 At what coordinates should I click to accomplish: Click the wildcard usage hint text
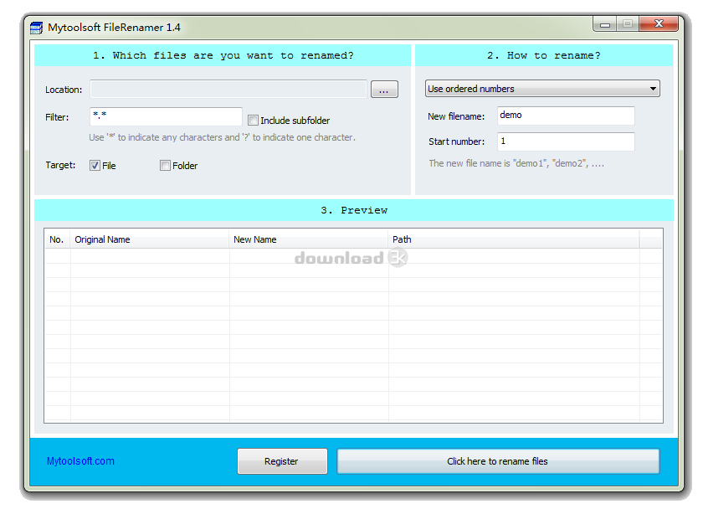pyautogui.click(x=222, y=137)
